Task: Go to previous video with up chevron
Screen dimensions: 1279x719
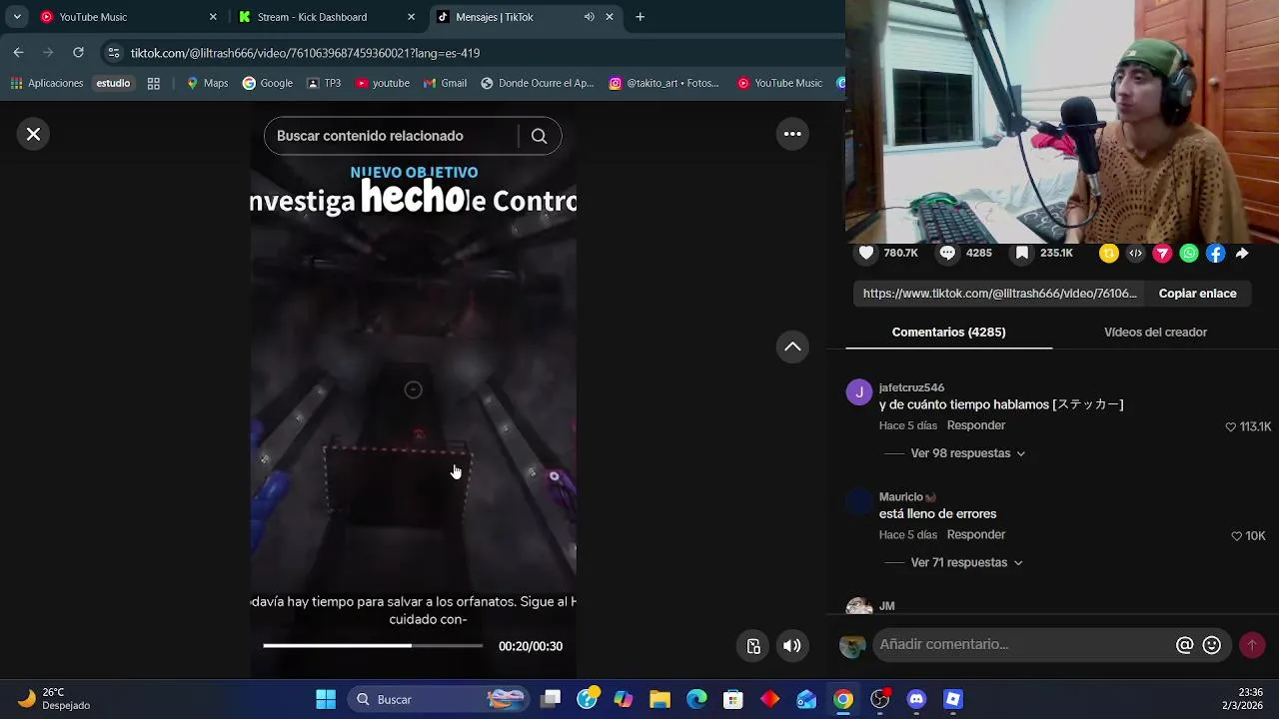Action: pos(792,347)
